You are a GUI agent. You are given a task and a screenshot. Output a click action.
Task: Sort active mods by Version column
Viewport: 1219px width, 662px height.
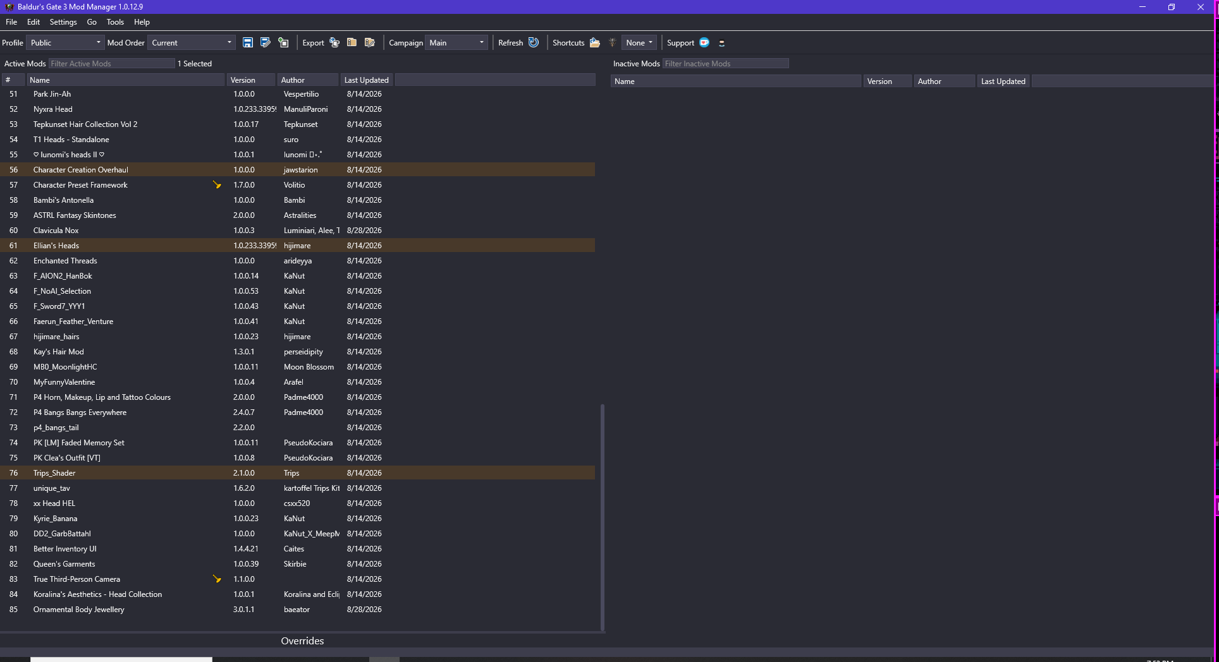tap(252, 80)
